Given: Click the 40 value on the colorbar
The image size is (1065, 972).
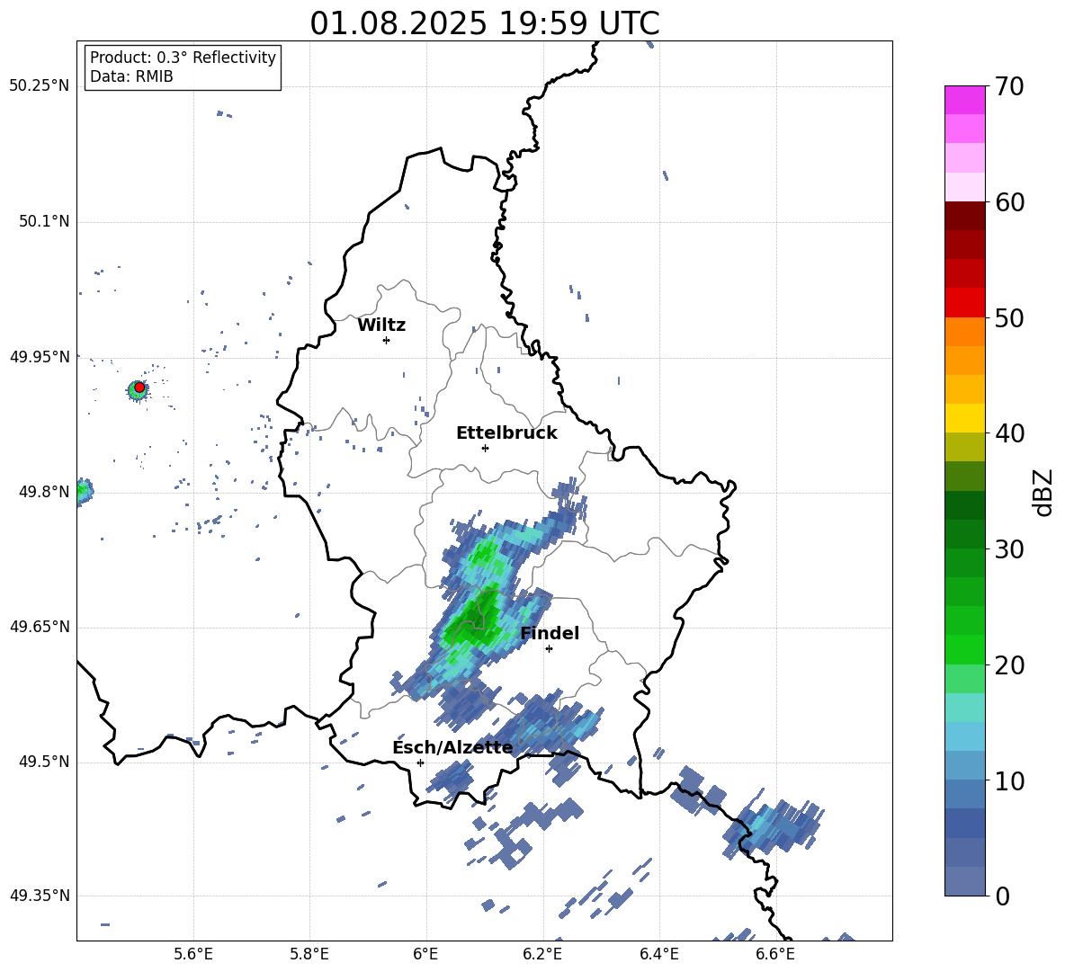Looking at the screenshot, I should pyautogui.click(x=1009, y=433).
